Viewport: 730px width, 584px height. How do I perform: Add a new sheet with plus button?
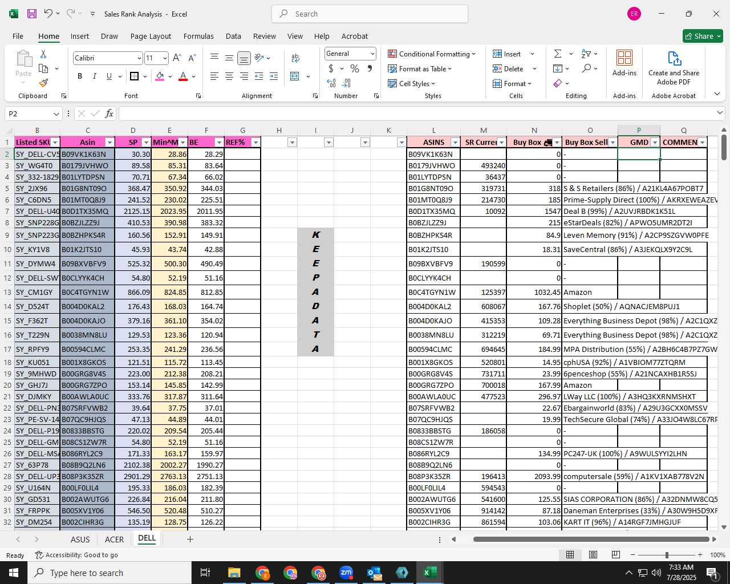pyautogui.click(x=190, y=539)
